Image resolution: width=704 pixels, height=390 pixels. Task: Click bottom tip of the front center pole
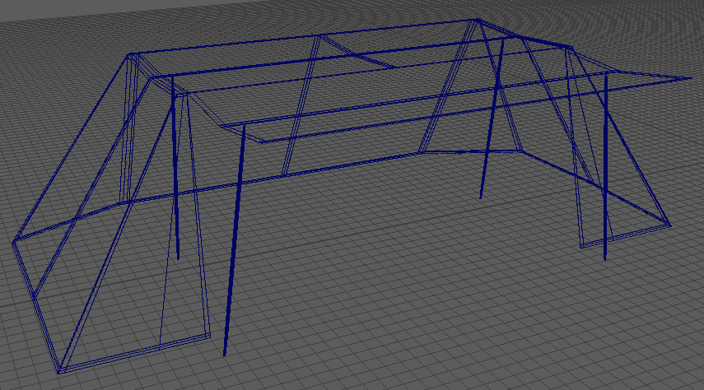click(225, 355)
